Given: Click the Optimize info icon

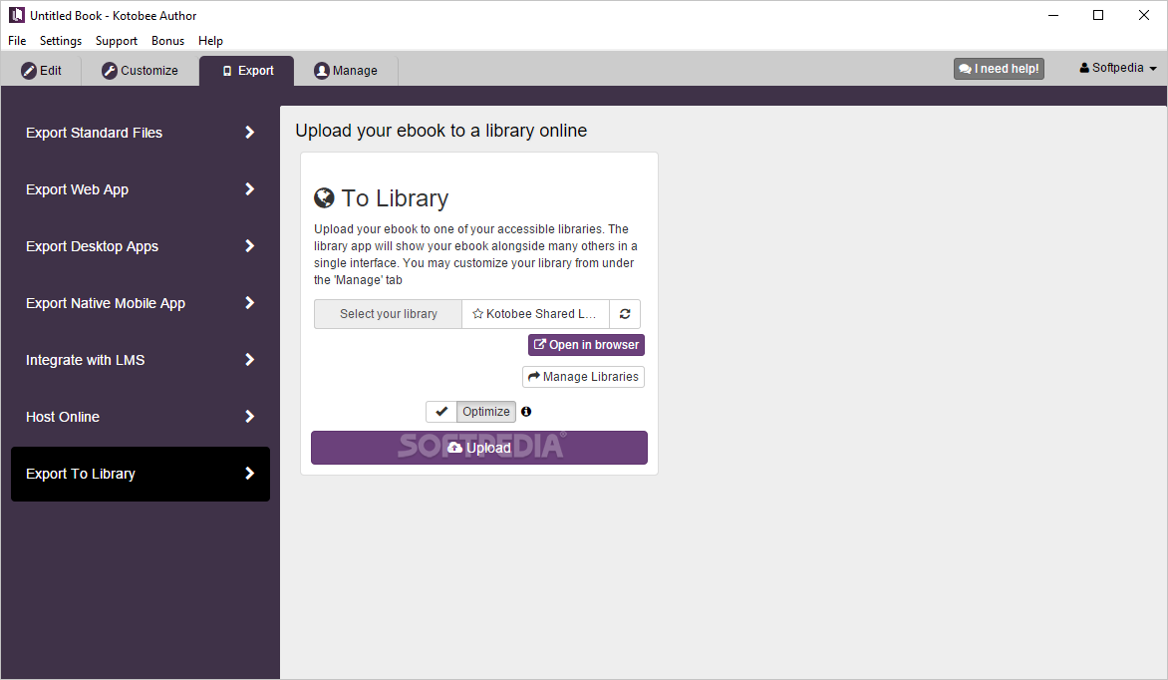Looking at the screenshot, I should [526, 412].
